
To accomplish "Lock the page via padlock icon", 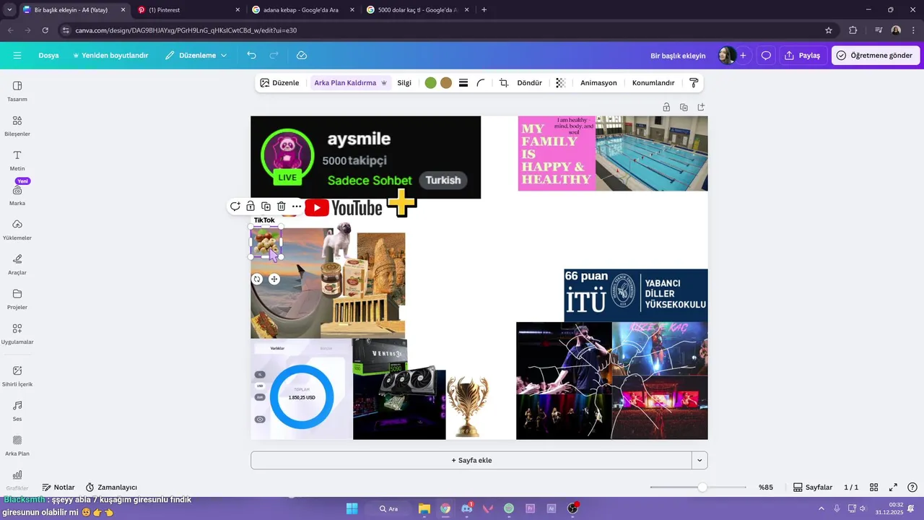I will click(666, 107).
